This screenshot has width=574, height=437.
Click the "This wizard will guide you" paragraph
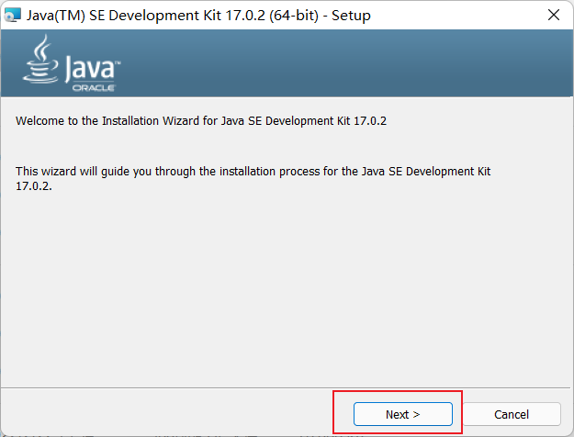click(x=253, y=178)
